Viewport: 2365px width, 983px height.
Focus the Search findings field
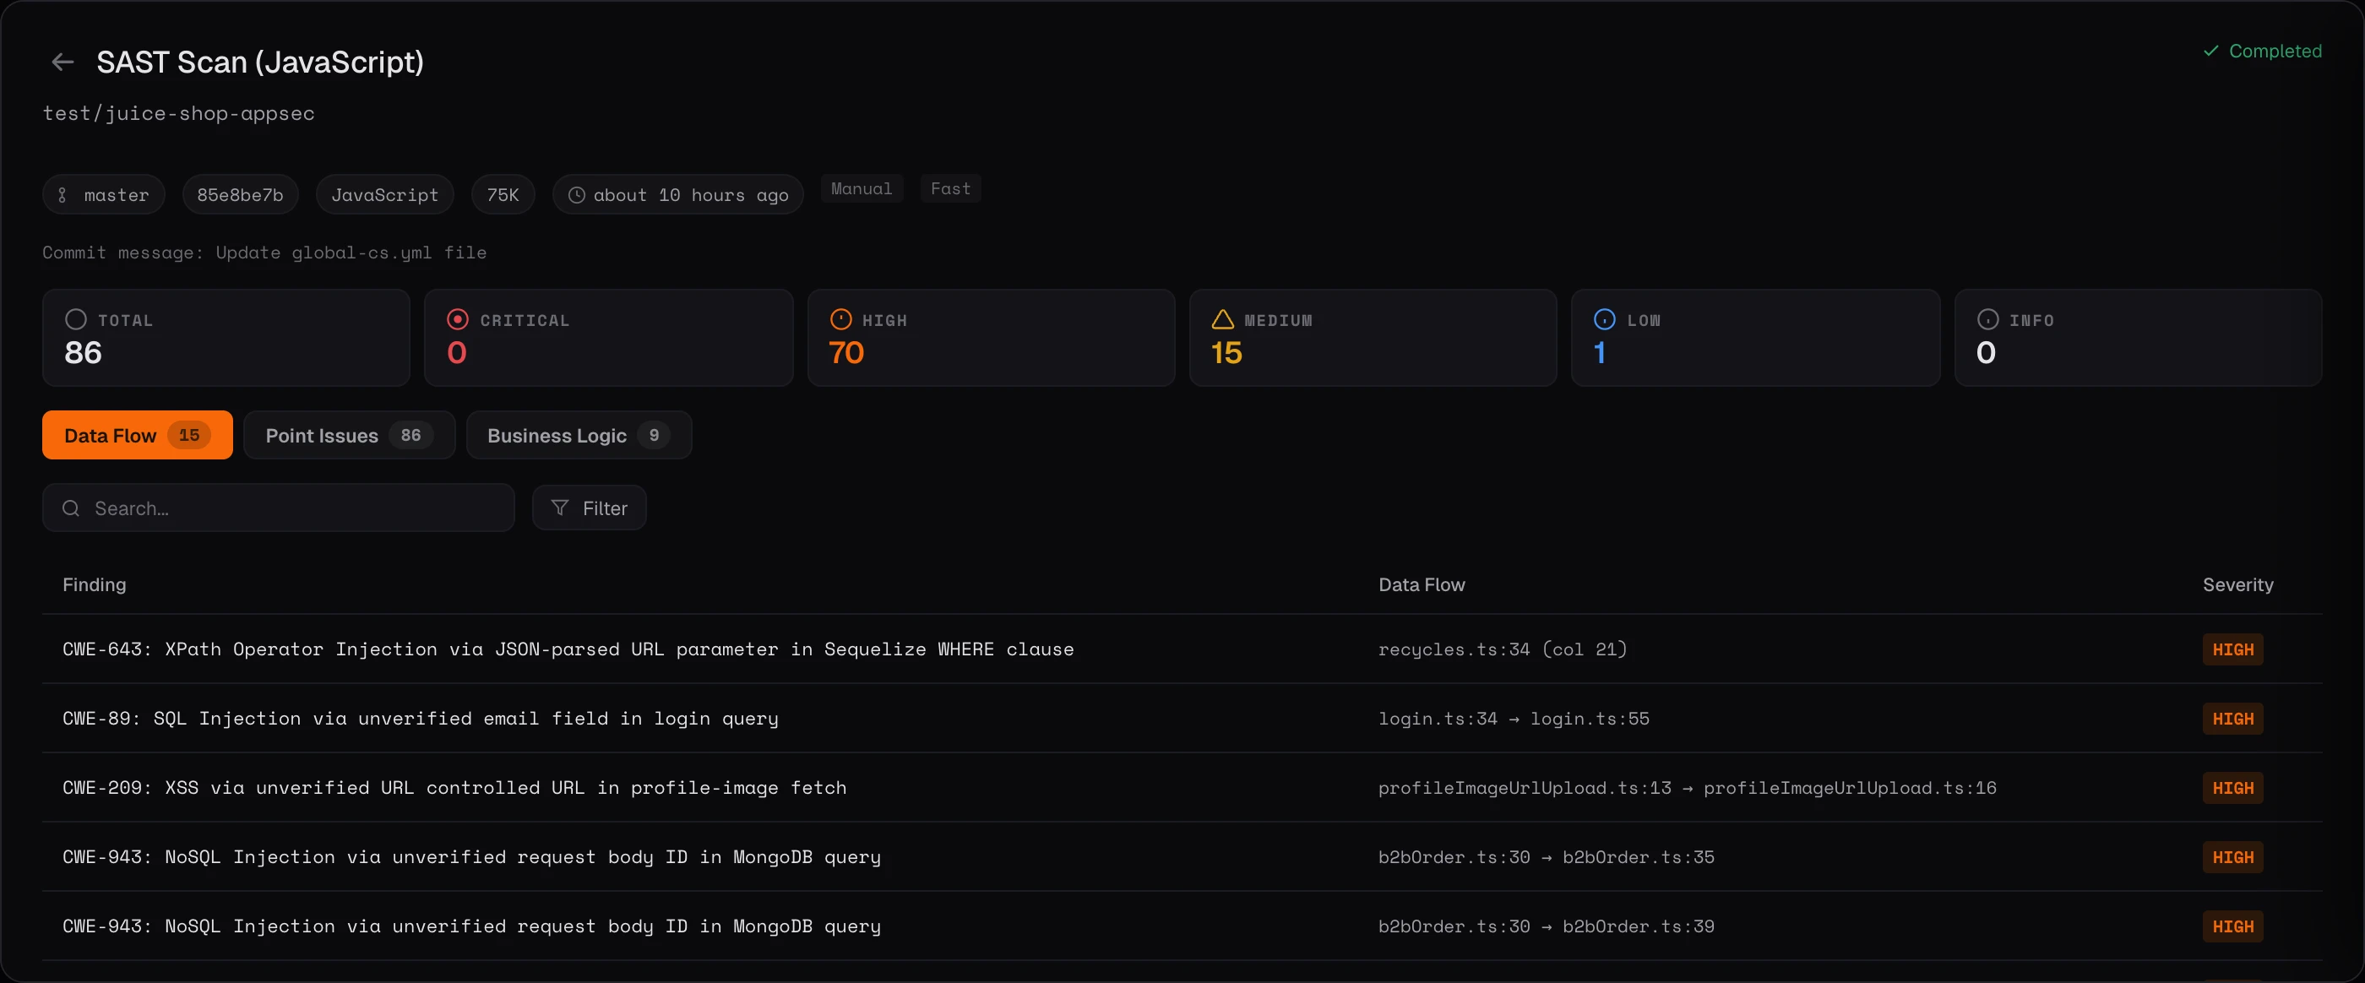click(278, 508)
